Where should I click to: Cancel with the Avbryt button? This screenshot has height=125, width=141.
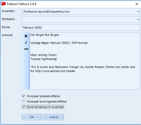click(54, 117)
